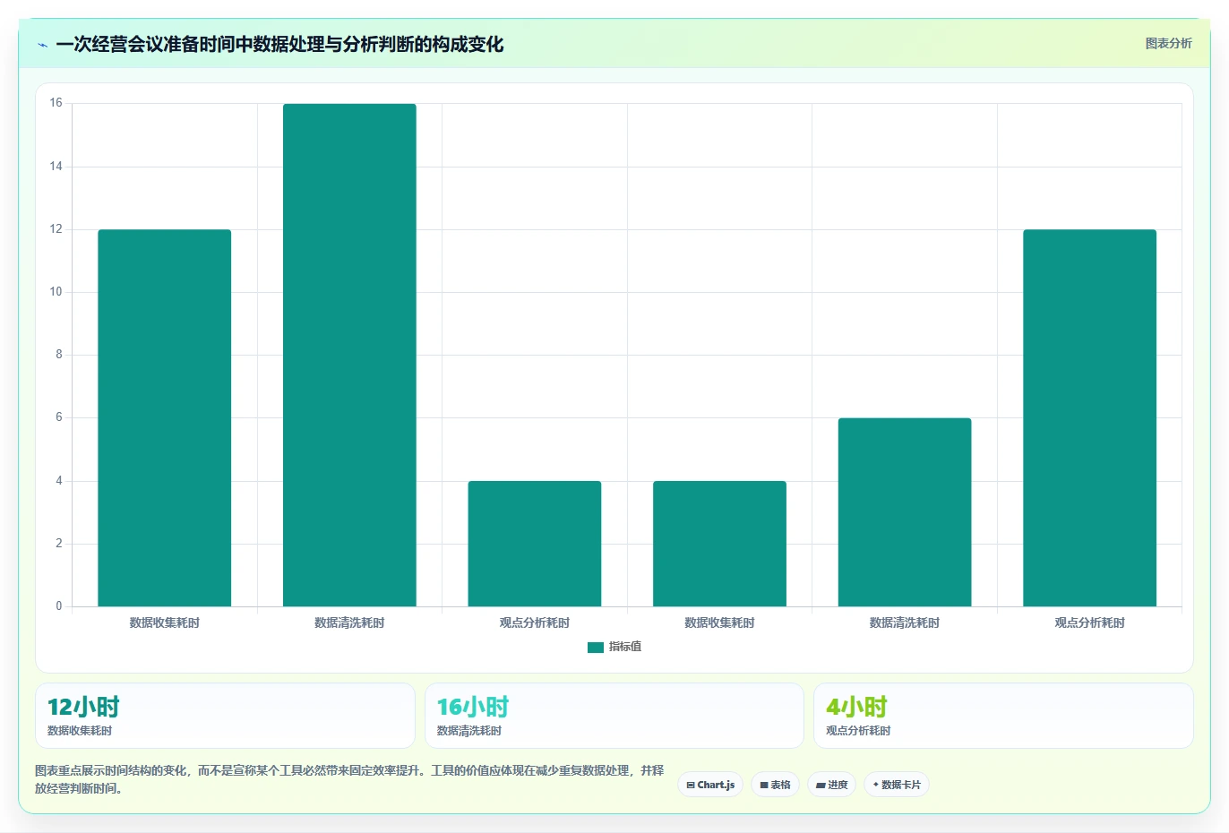Click the axis label under the 16-high bar
The width and height of the screenshot is (1229, 833).
click(349, 623)
